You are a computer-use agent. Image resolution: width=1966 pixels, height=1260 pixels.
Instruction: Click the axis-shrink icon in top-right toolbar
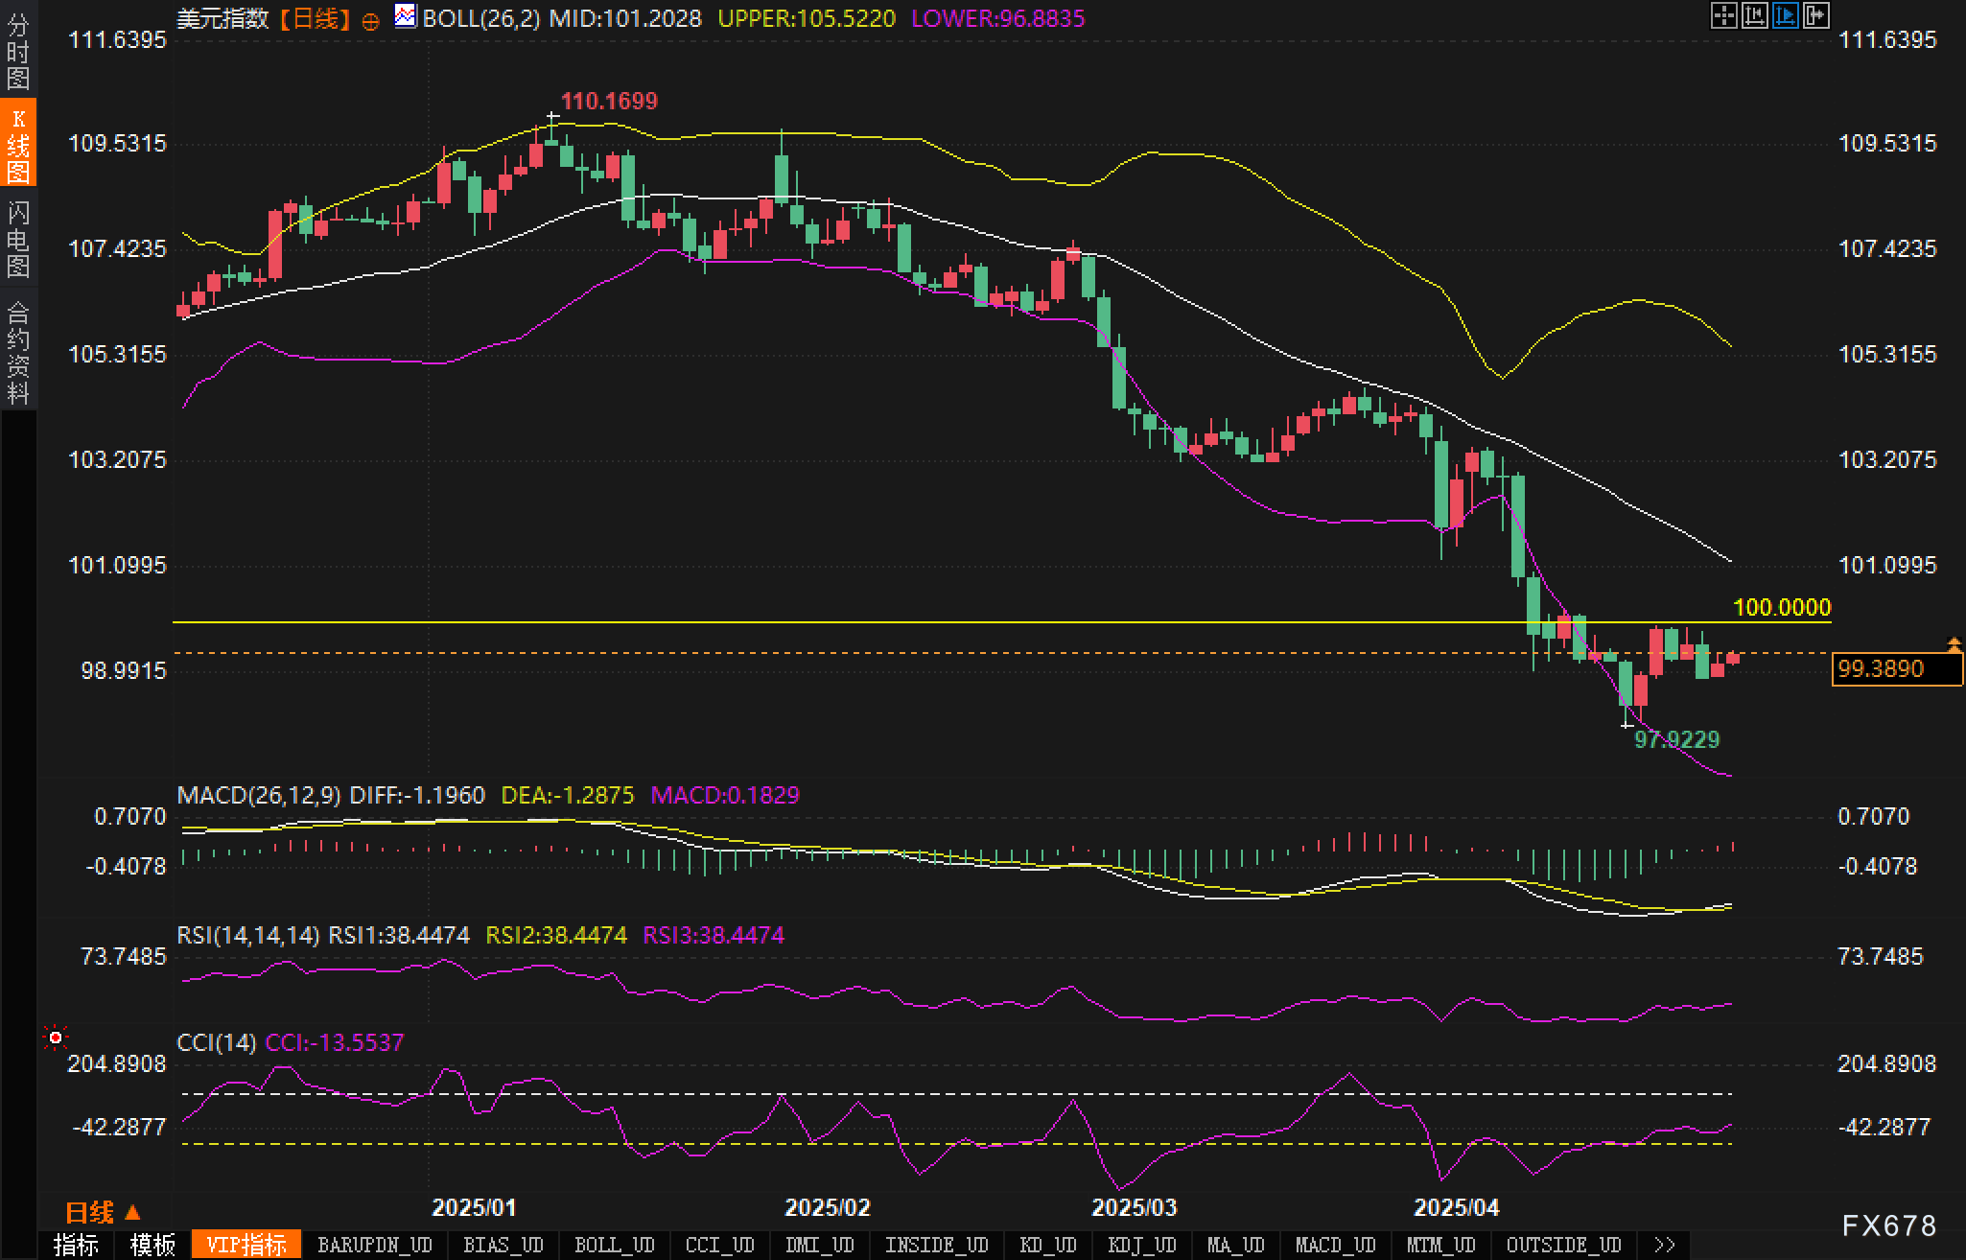coord(1754,15)
